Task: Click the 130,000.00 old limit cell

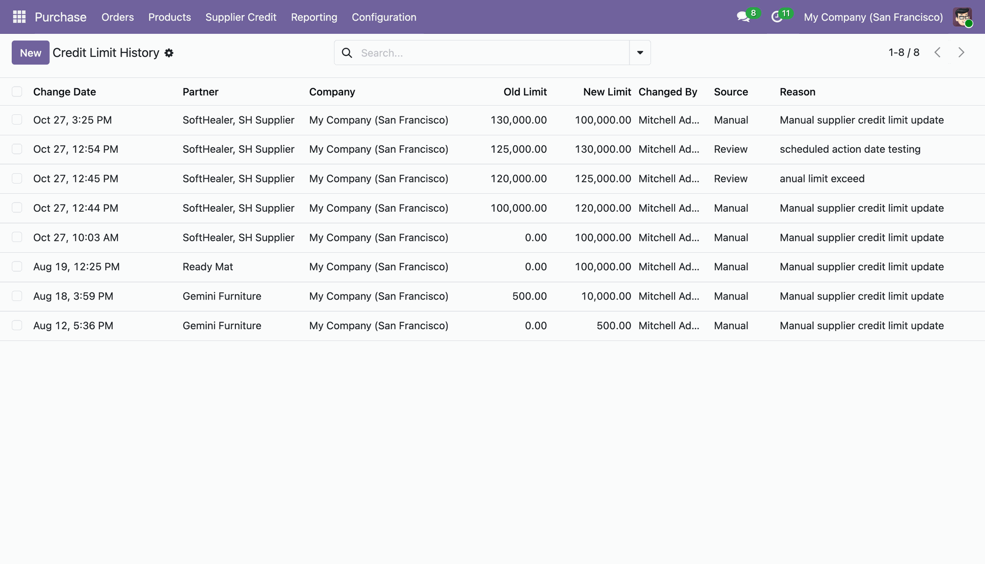Action: click(519, 120)
